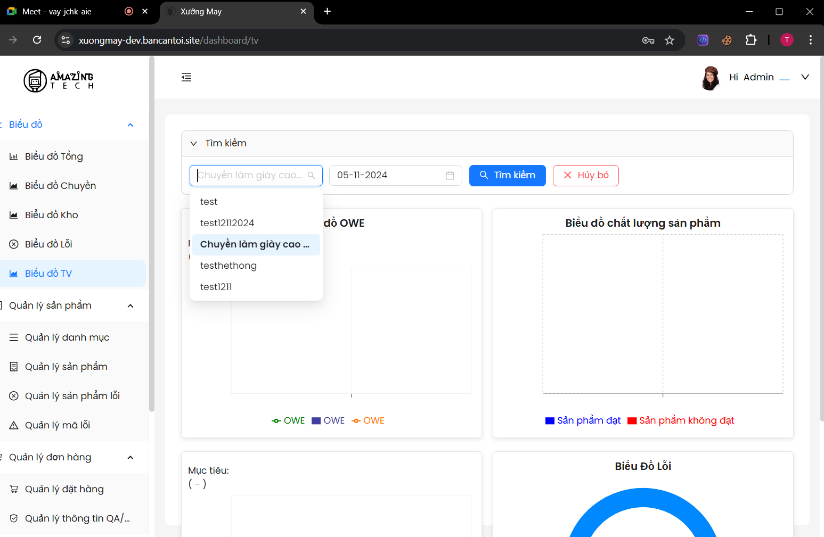Image resolution: width=824 pixels, height=537 pixels.
Task: Toggle the OWE blue bar legend series
Action: click(x=328, y=420)
